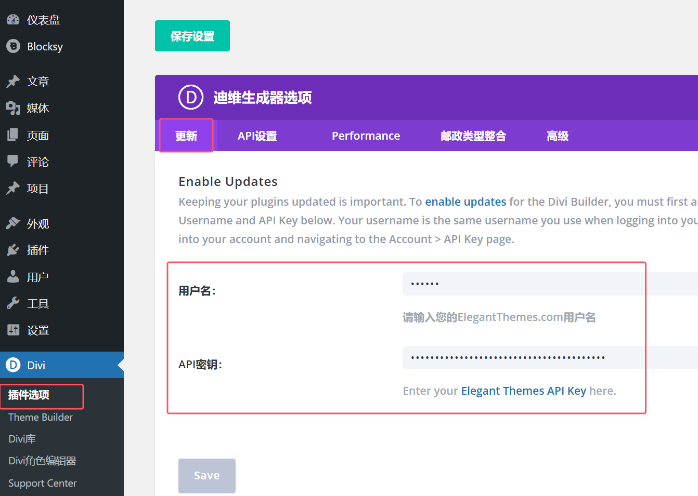Click the plug icon beside 插件
The image size is (698, 496).
coord(13,250)
